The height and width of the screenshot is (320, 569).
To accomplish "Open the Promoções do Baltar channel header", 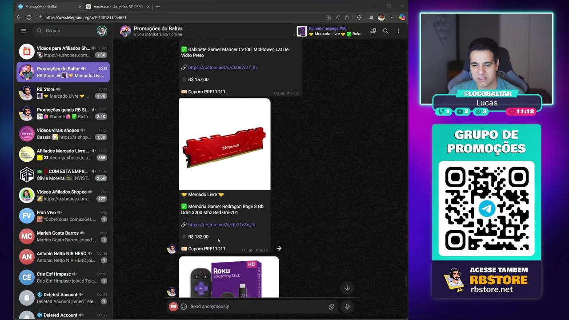I will point(158,31).
